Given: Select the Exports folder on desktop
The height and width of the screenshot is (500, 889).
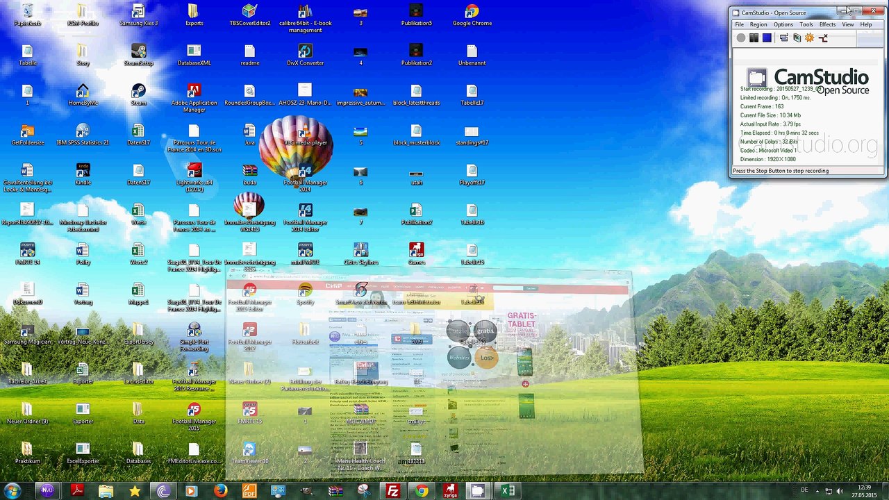Looking at the screenshot, I should [x=194, y=15].
